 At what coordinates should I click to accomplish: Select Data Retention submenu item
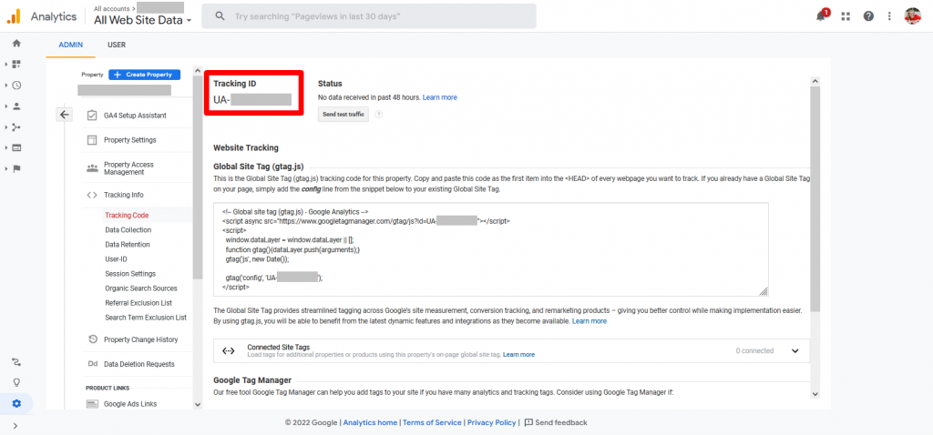pos(128,244)
